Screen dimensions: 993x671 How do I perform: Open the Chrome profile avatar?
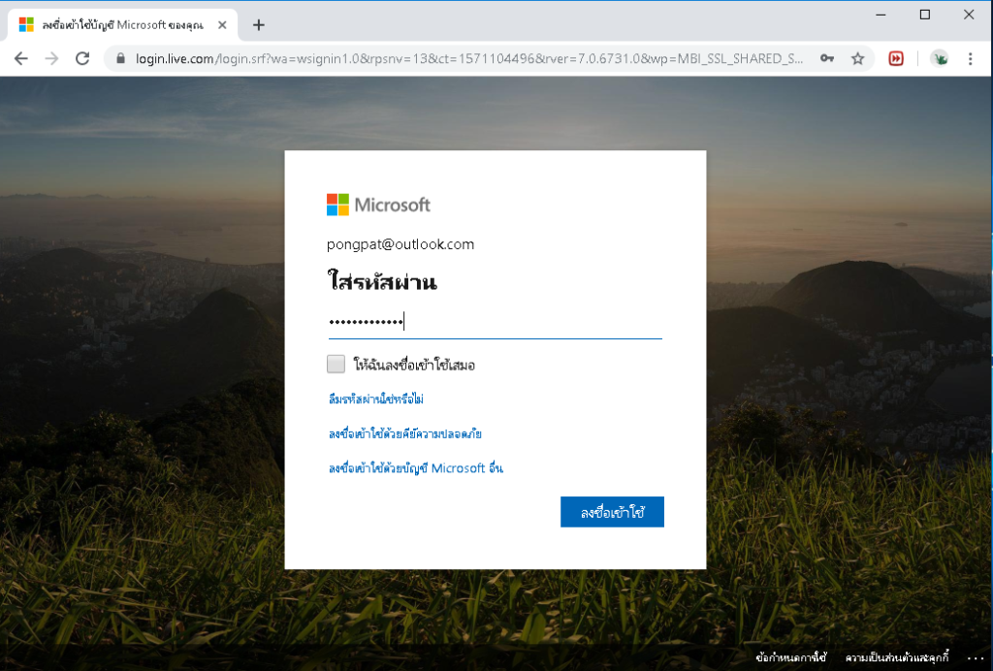(x=940, y=59)
